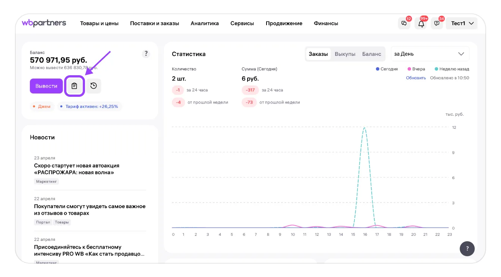The width and height of the screenshot is (501, 277).
Task: Open the Товары и цены menu
Action: tap(99, 23)
